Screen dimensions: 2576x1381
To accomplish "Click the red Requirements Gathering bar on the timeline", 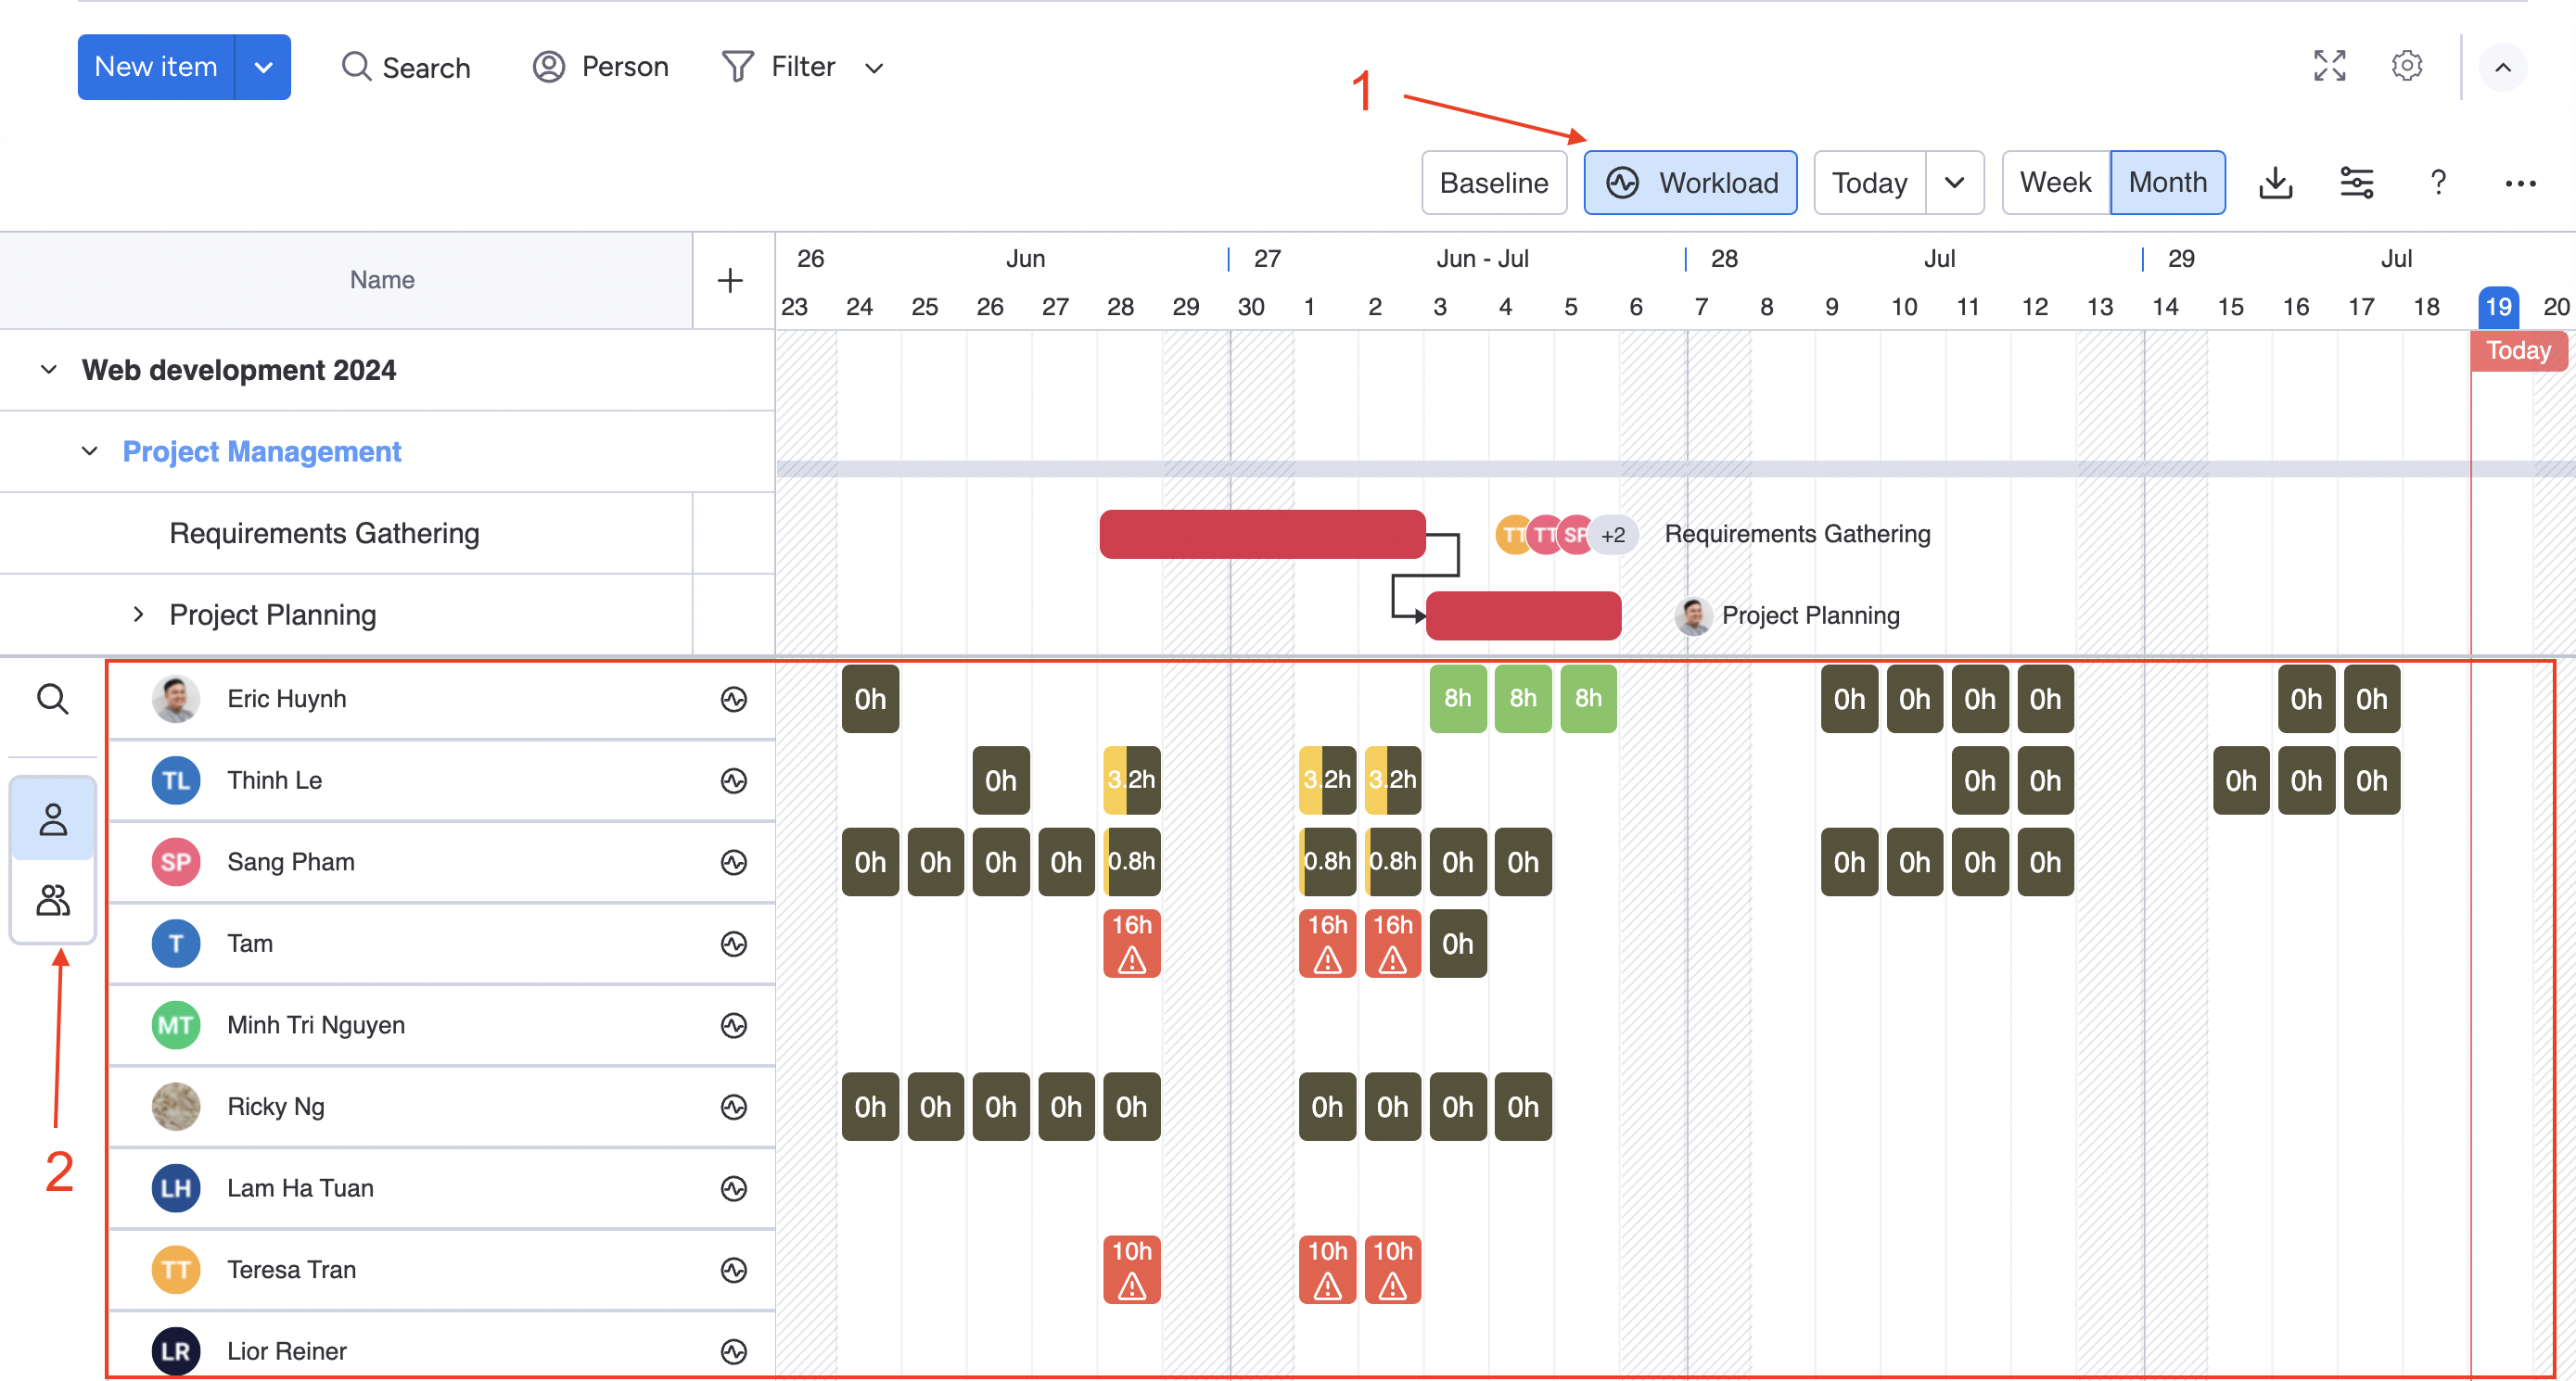I will pos(1262,534).
